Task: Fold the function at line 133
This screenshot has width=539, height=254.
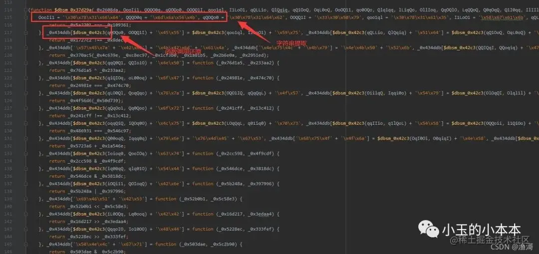Action: point(26,153)
